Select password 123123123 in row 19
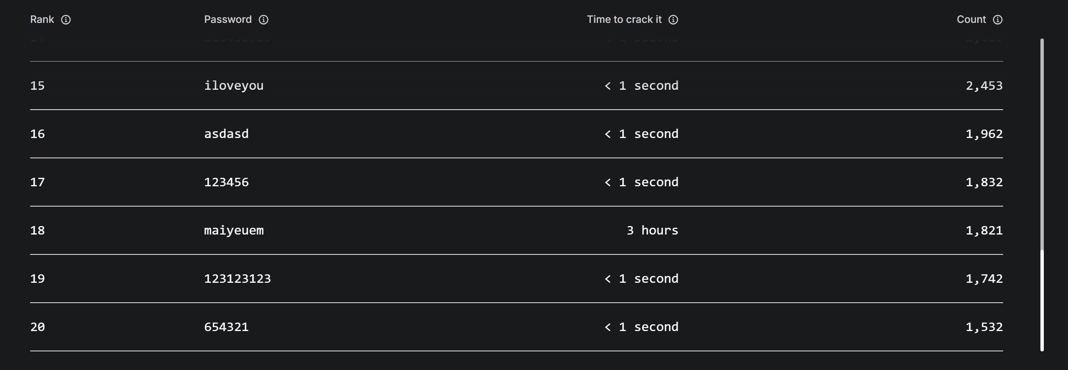 pos(237,279)
